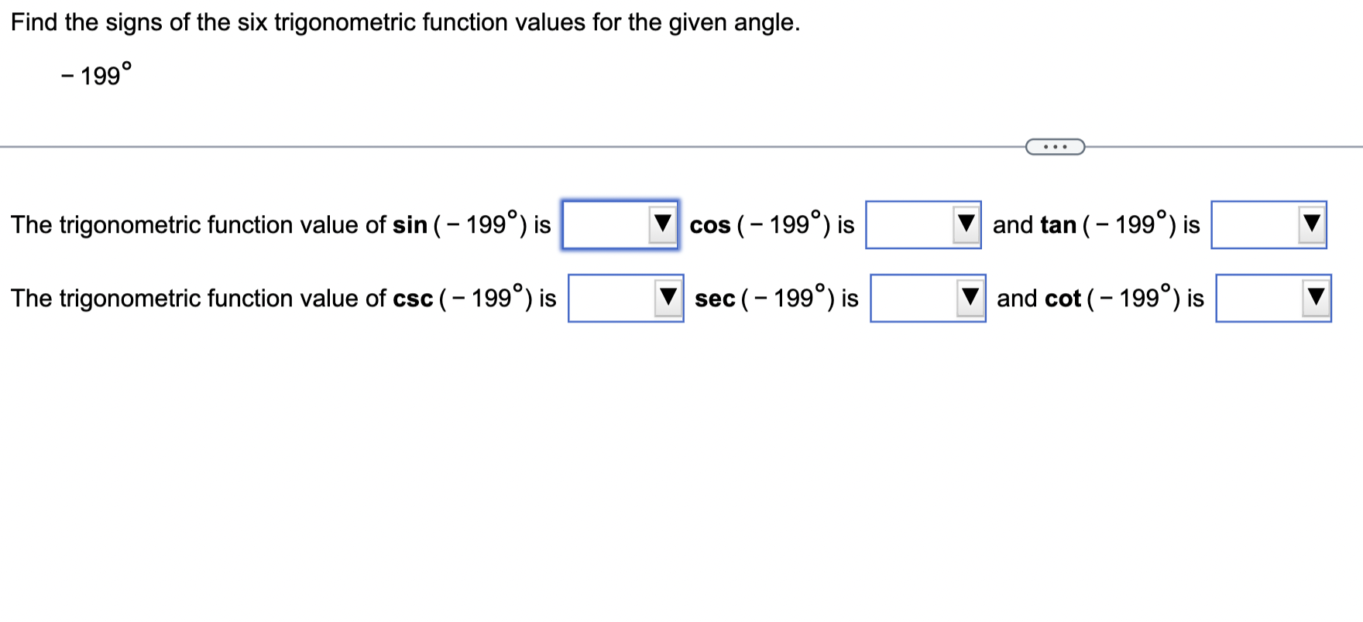1363x622 pixels.
Task: Select the −199° angle text
Action: point(97,73)
